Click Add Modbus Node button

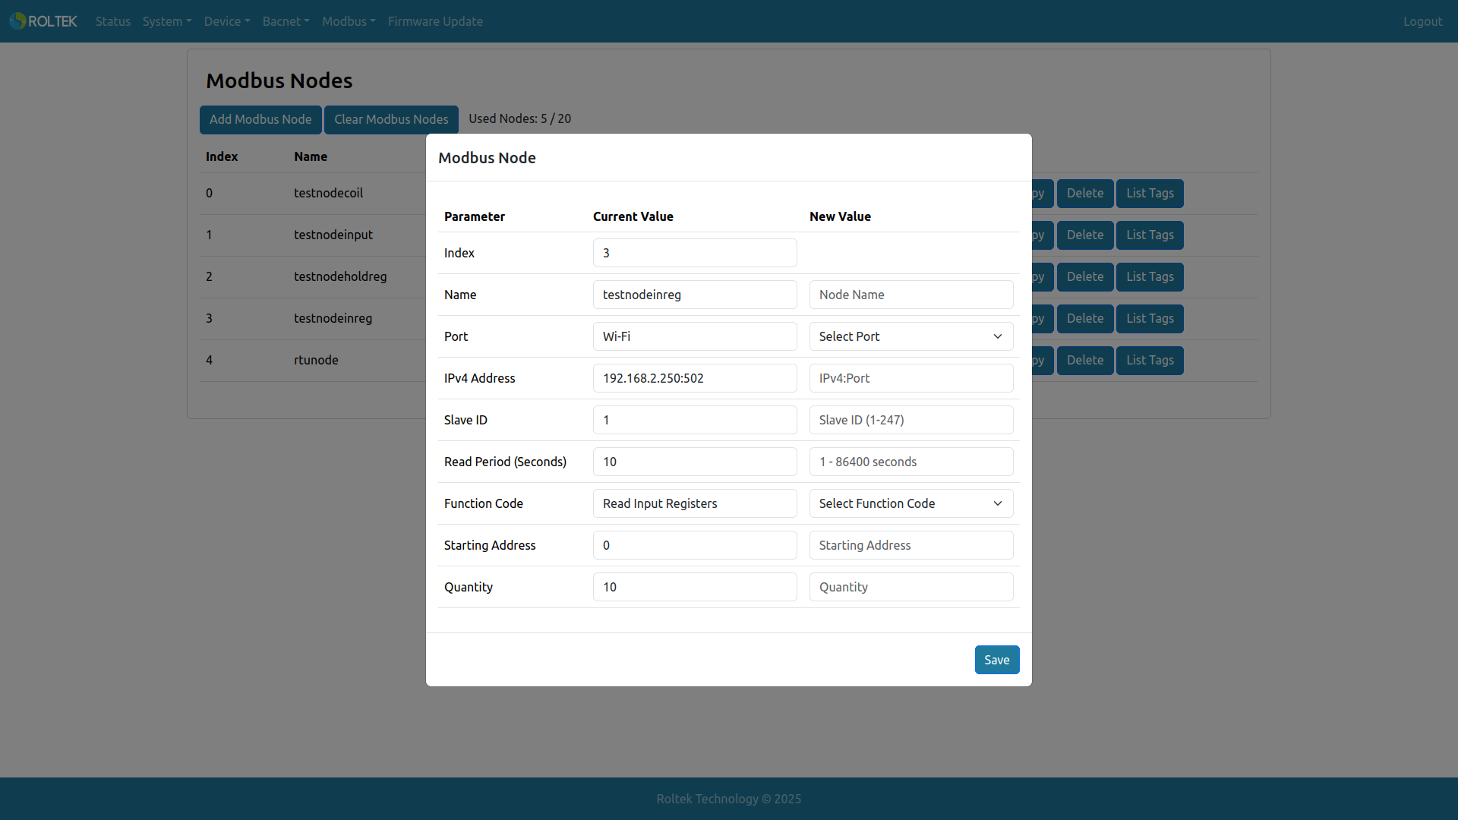point(260,119)
